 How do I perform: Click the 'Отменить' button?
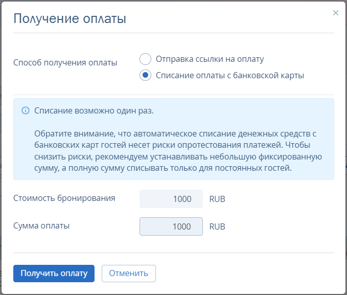click(x=129, y=274)
